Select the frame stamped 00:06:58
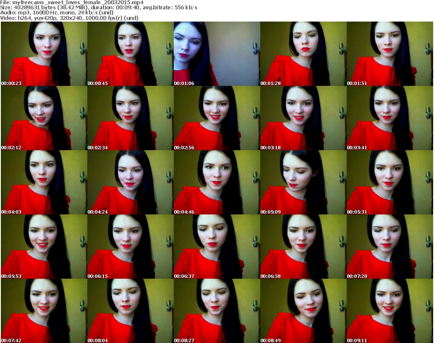Image resolution: width=434 pixels, height=343 pixels. tap(303, 247)
